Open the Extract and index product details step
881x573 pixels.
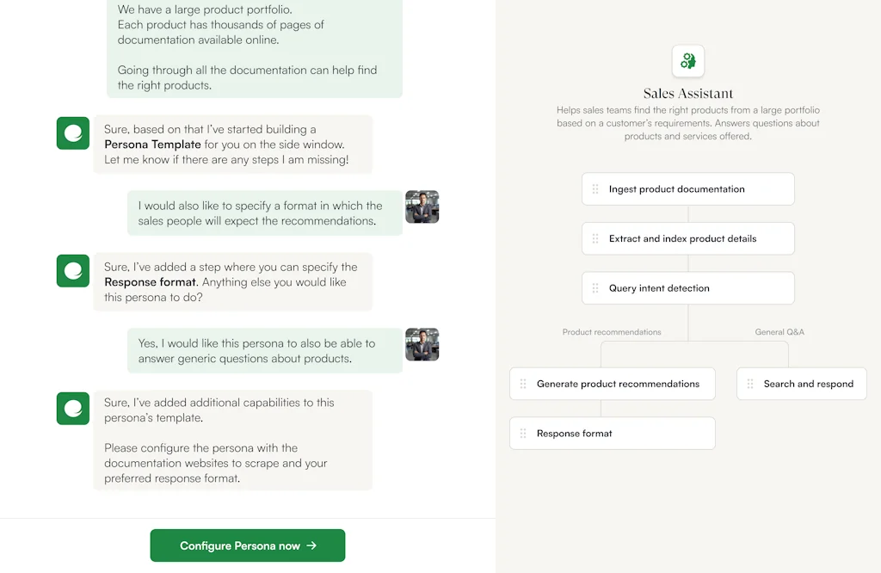(687, 238)
